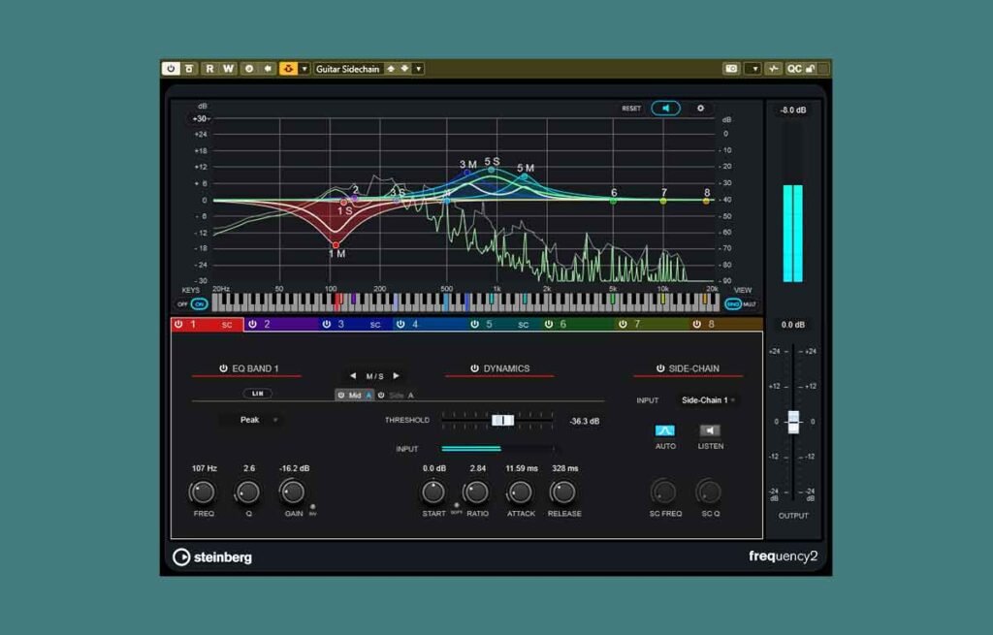Enable Read automation R button
Screen dimensions: 993x635
pos(209,69)
